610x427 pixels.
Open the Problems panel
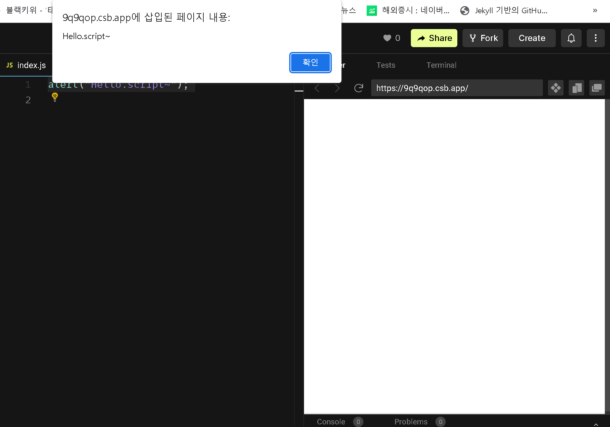click(x=411, y=422)
